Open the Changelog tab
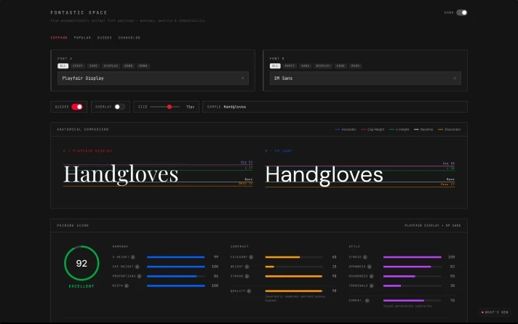The width and height of the screenshot is (518, 324). point(129,38)
